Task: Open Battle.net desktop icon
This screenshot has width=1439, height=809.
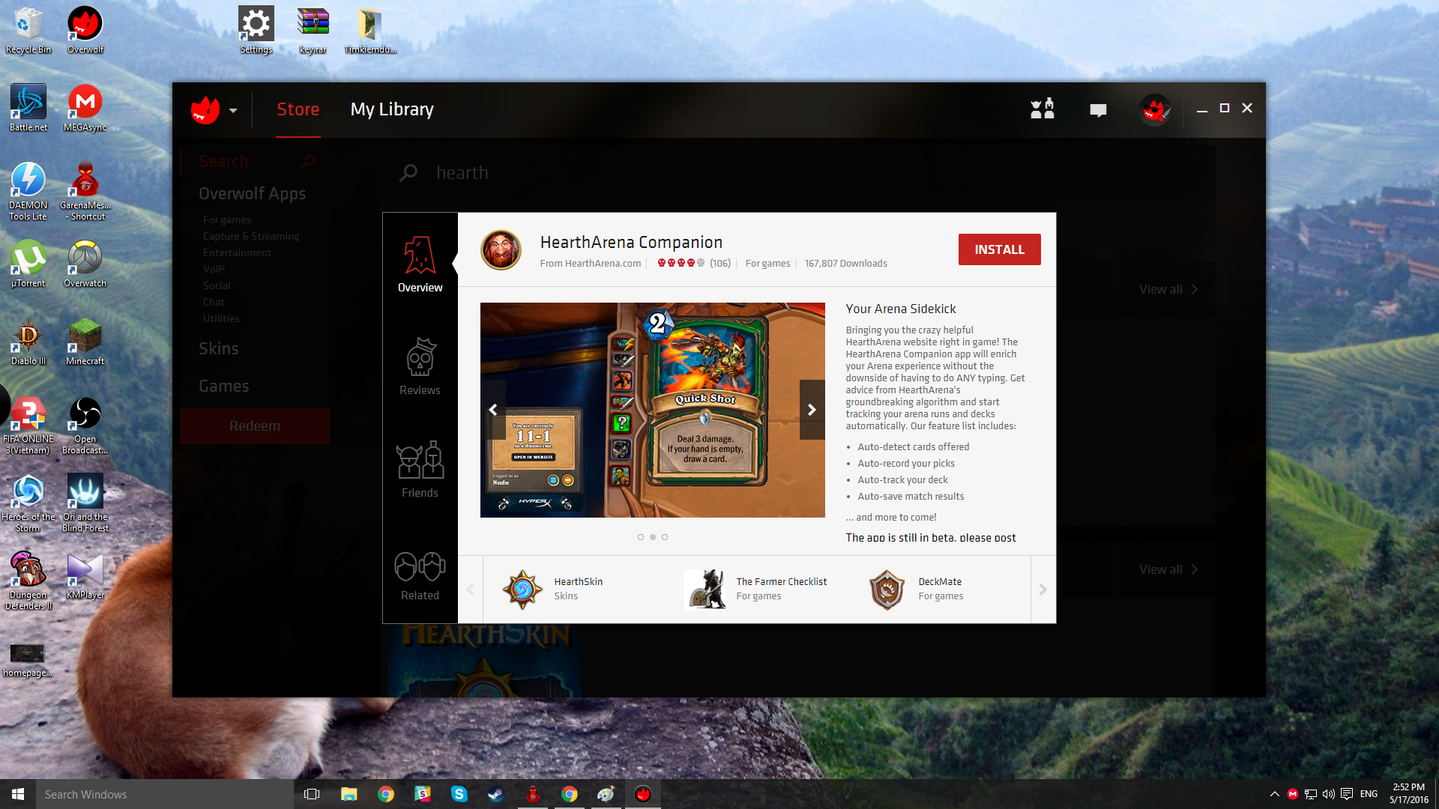Action: (28, 108)
